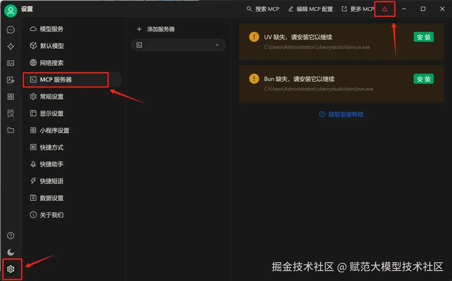This screenshot has height=281, width=452.
Task: Open the 获取安装帮助 help link
Action: click(x=341, y=114)
